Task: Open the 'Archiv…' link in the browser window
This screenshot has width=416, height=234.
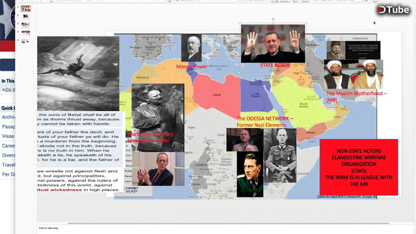Action: click(x=8, y=117)
